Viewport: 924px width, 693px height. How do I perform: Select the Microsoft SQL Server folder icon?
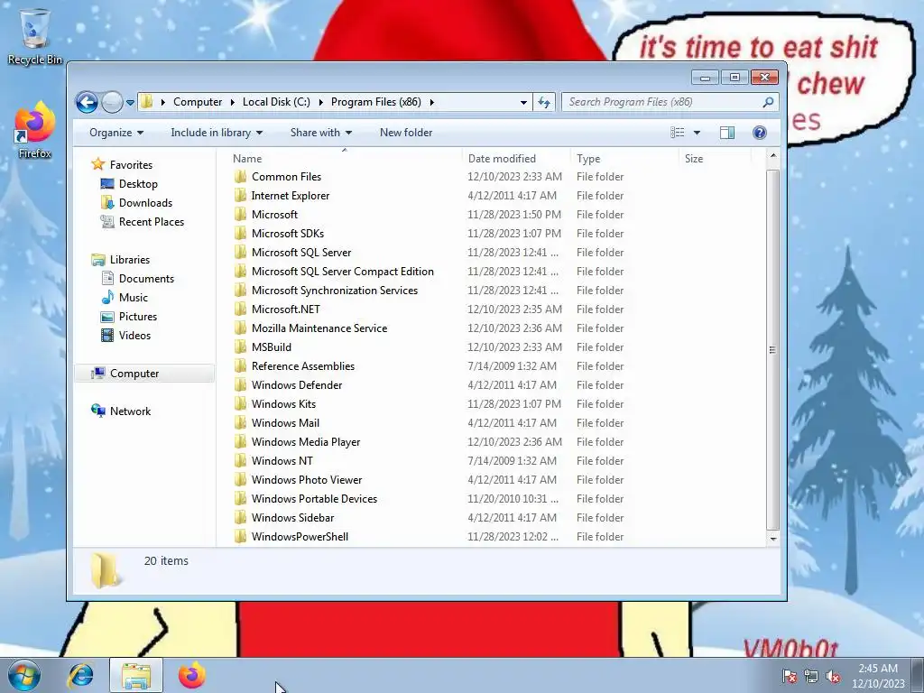pos(240,253)
